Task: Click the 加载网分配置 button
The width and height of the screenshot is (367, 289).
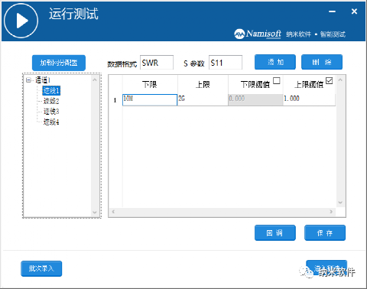Action: click(59, 63)
